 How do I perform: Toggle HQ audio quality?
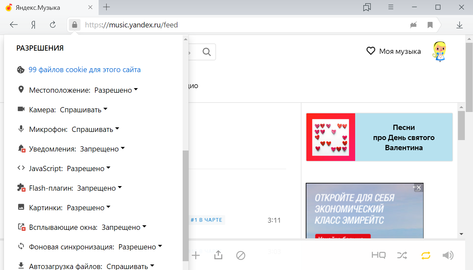tap(378, 255)
